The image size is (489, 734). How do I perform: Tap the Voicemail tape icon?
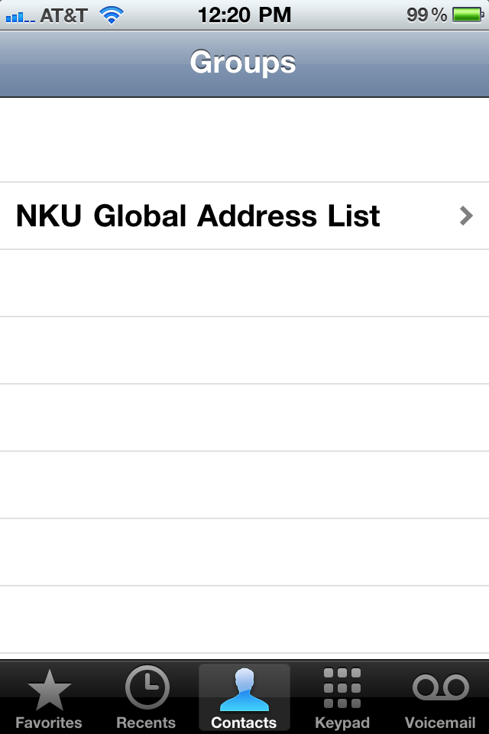[440, 688]
